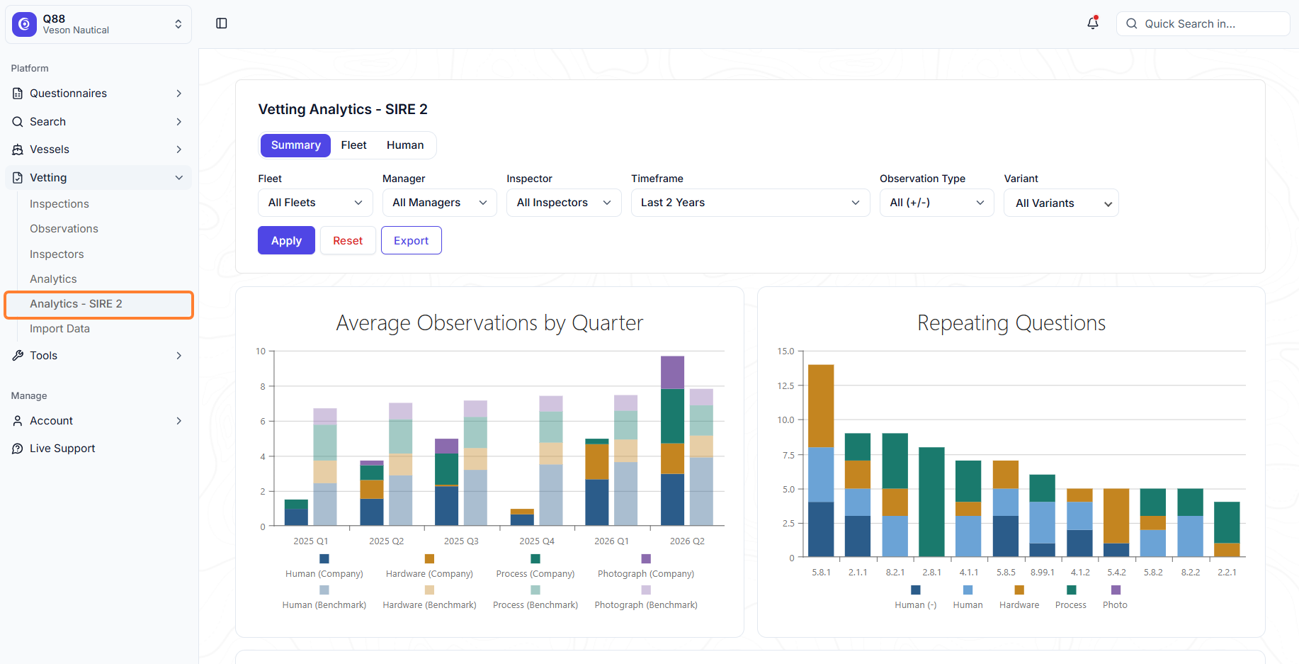1299x664 pixels.
Task: Toggle Process (Benchmark) legend swatch
Action: [535, 590]
